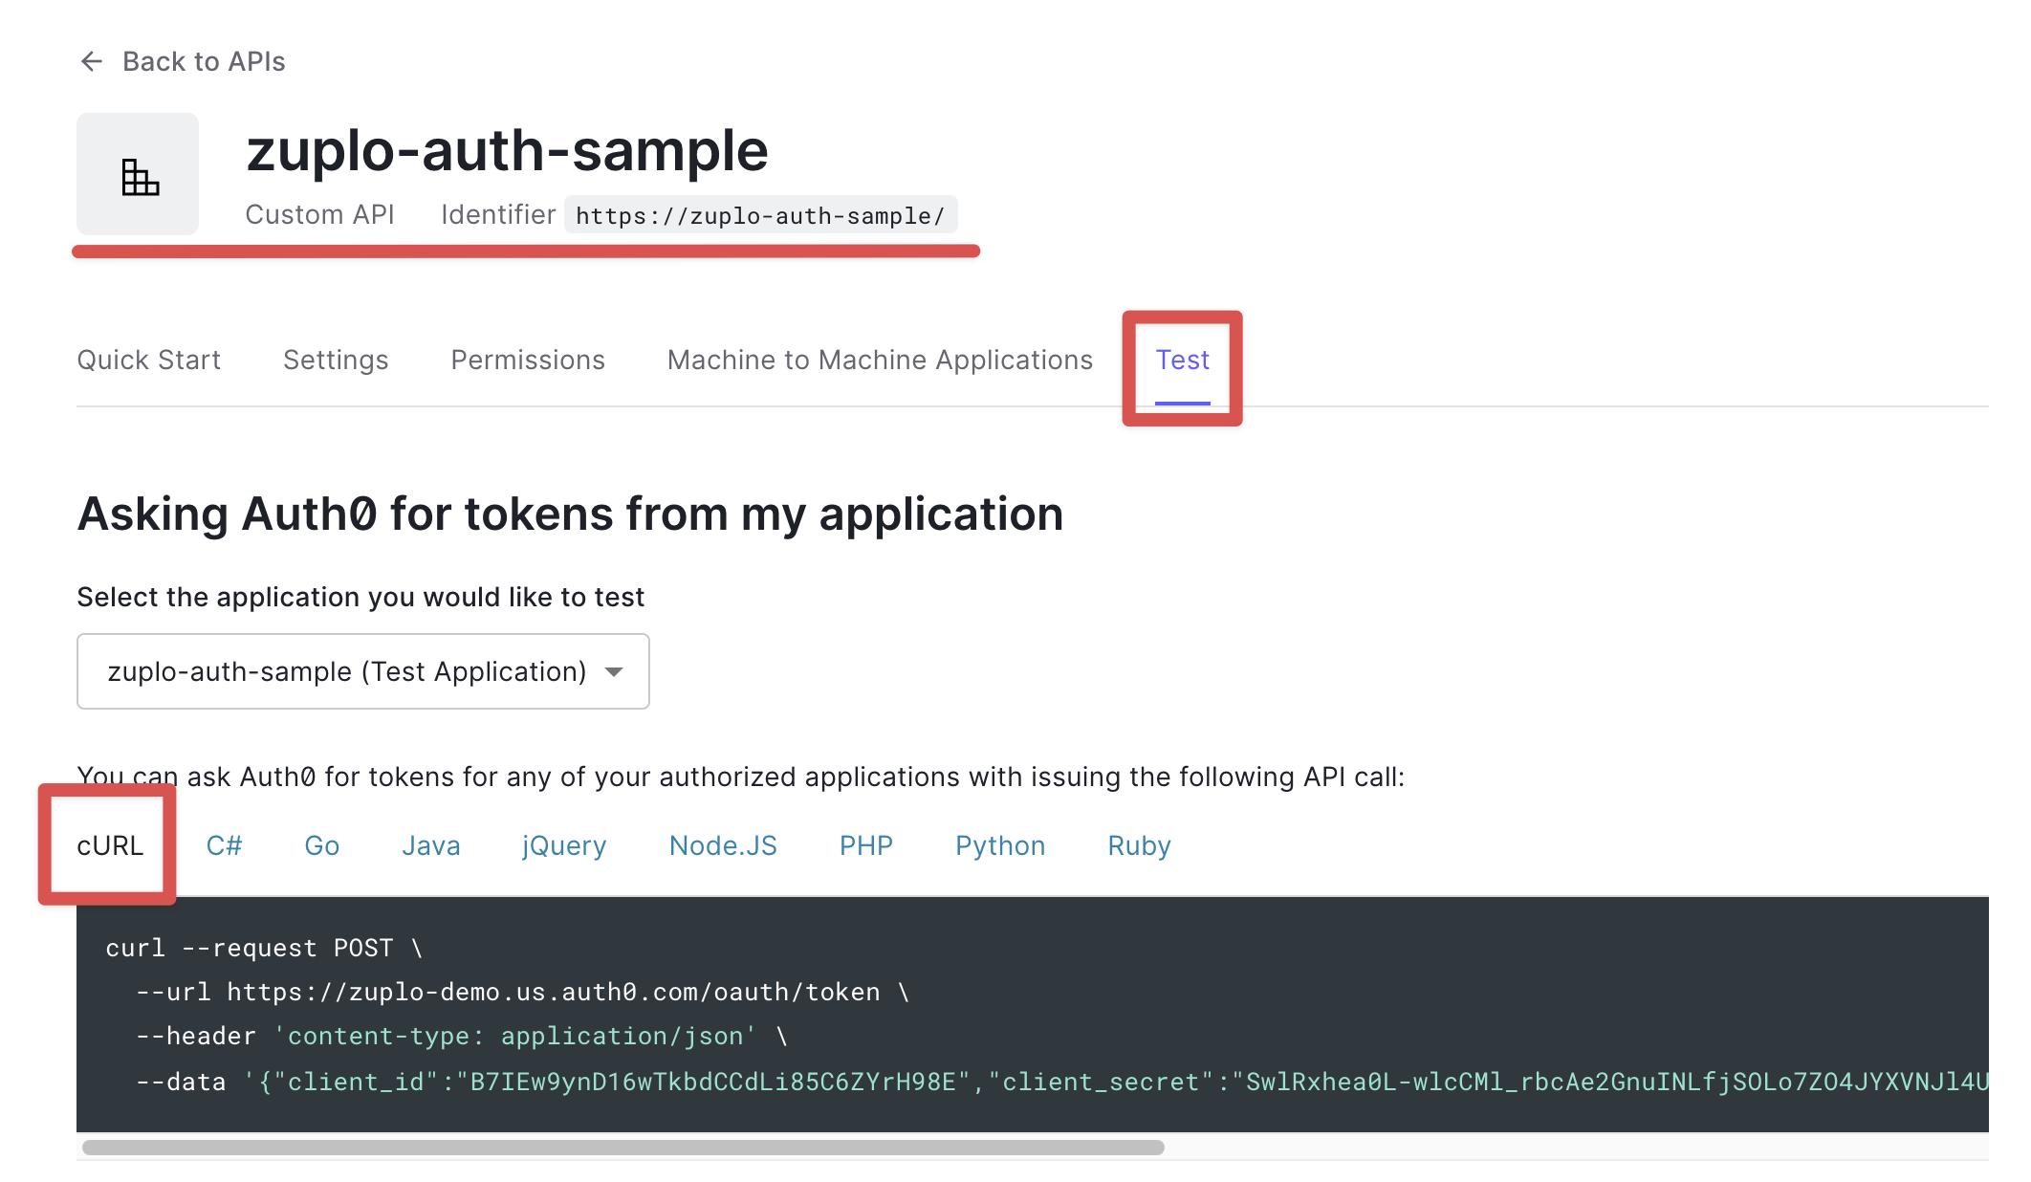Select the Python code sample
This screenshot has height=1182, width=2031.
click(1000, 845)
